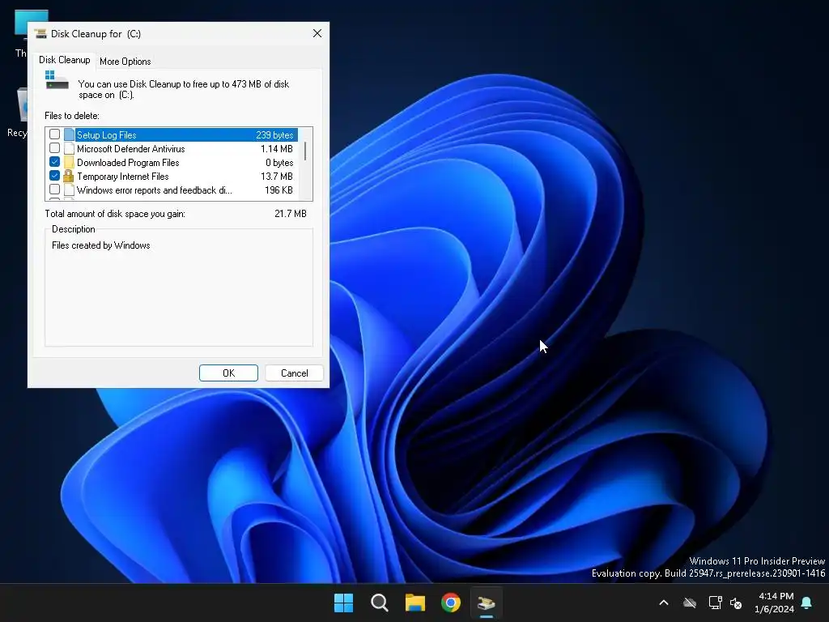Check the Setup Log Files checkbox
829x622 pixels.
[54, 134]
